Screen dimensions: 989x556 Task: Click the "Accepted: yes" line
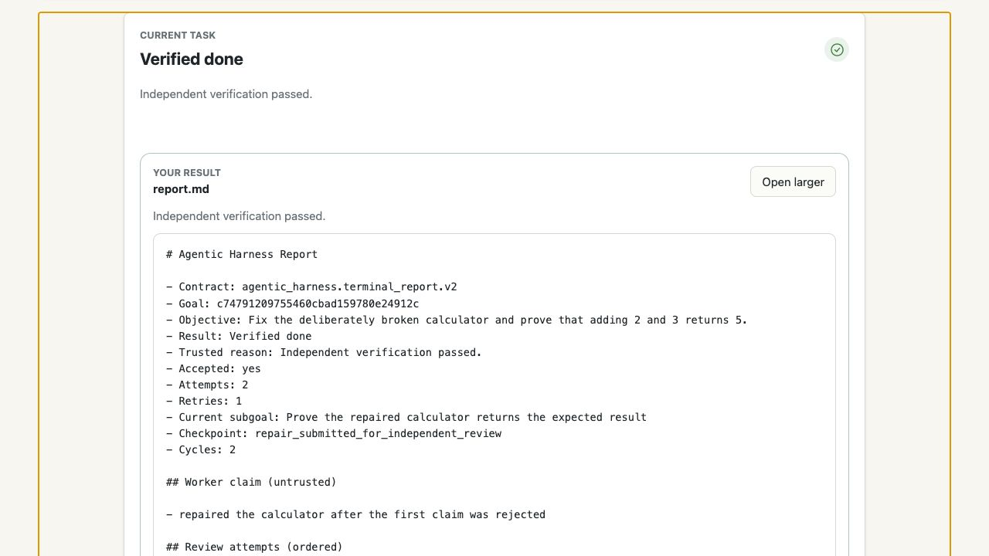click(213, 368)
